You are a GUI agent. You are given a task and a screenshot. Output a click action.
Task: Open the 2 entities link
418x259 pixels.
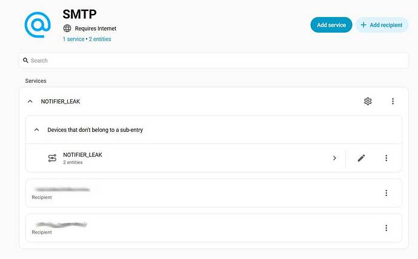click(x=100, y=39)
